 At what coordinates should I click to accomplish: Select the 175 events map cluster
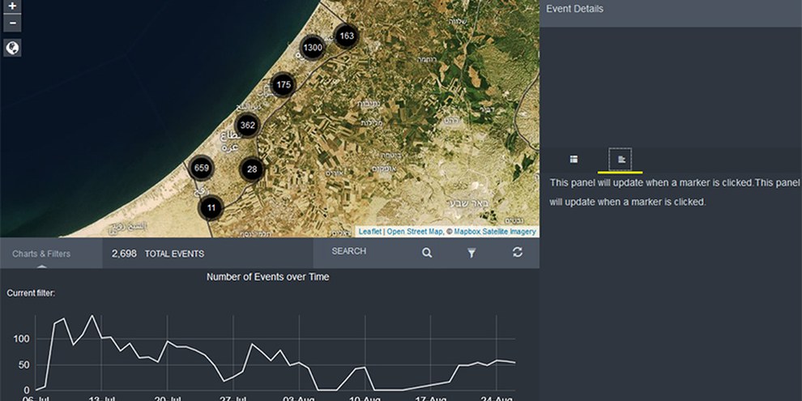(283, 85)
